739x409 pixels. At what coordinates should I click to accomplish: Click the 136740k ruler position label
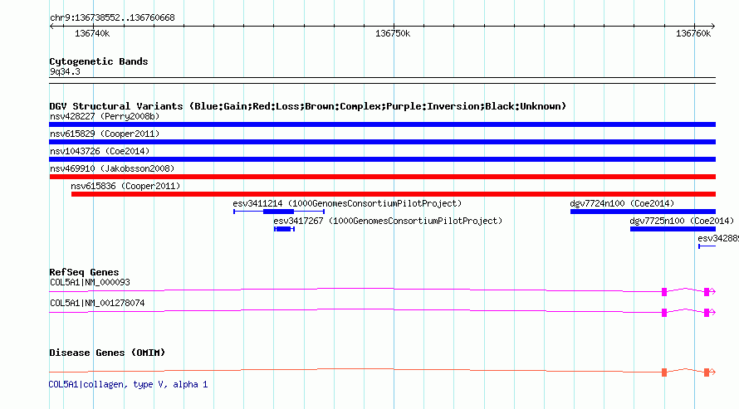pyautogui.click(x=92, y=33)
